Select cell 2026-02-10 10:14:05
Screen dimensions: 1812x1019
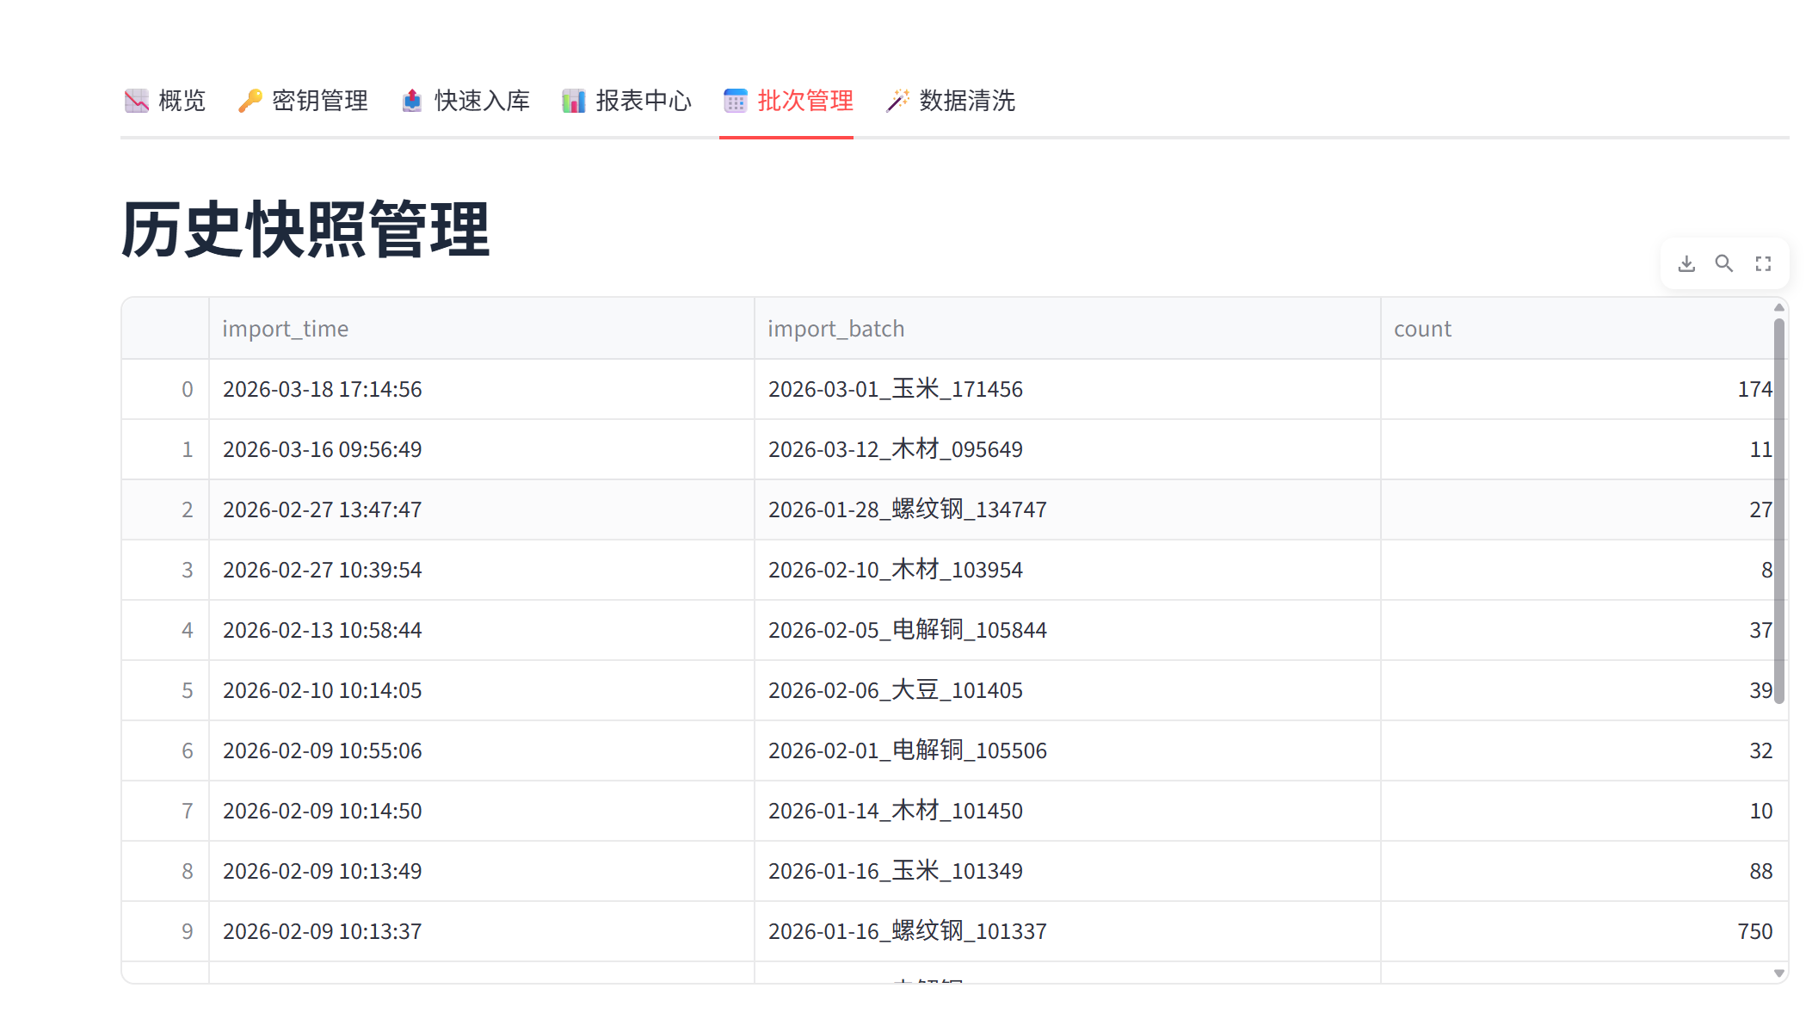(482, 690)
